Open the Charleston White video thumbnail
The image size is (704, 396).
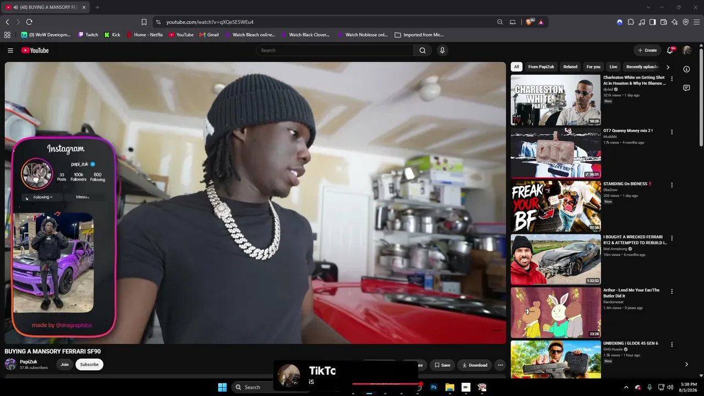[x=555, y=100]
